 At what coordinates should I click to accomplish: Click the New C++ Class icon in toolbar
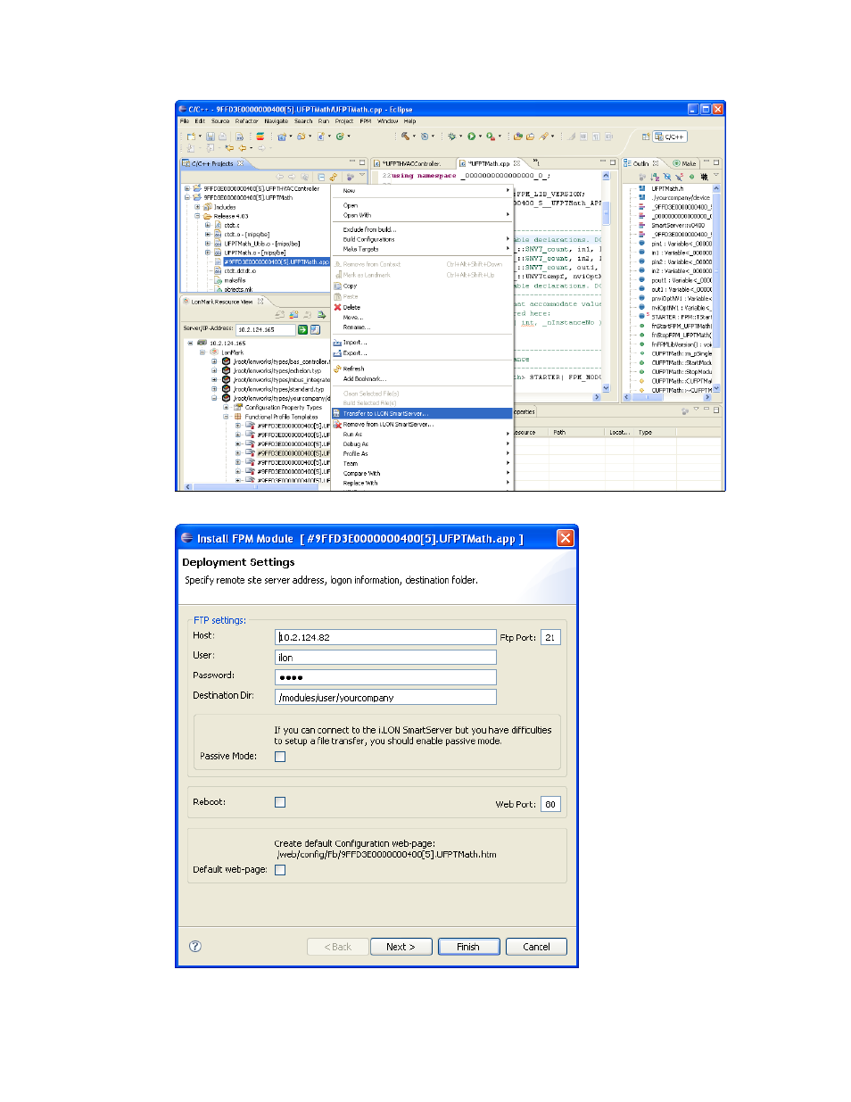tap(340, 137)
